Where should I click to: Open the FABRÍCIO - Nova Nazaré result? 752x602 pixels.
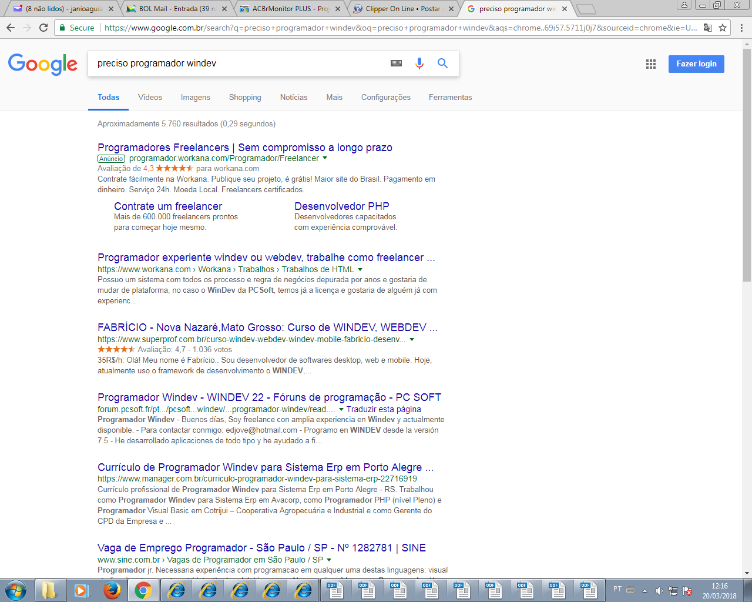tap(267, 327)
